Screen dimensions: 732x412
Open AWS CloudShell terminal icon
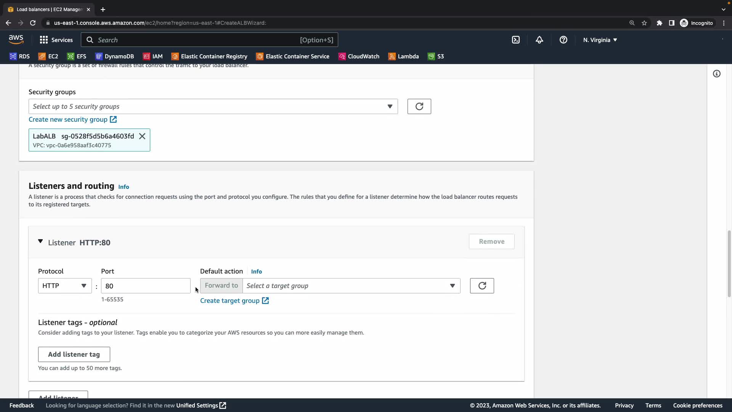[515, 40]
